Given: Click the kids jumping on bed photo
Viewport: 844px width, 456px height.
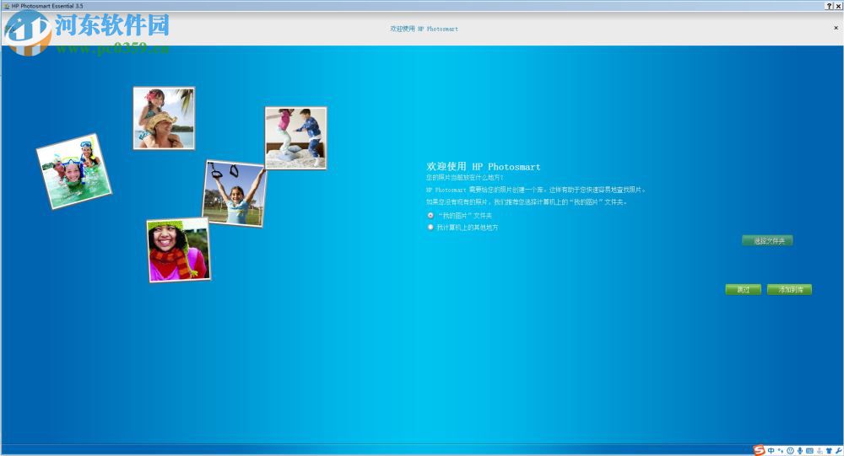Looking at the screenshot, I should point(295,138).
